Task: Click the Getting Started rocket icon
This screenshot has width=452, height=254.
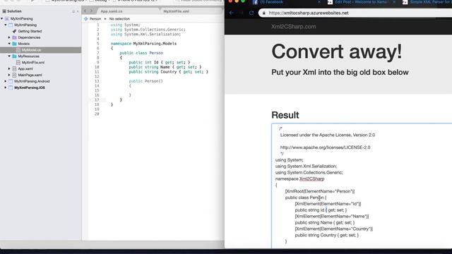Action: point(14,31)
